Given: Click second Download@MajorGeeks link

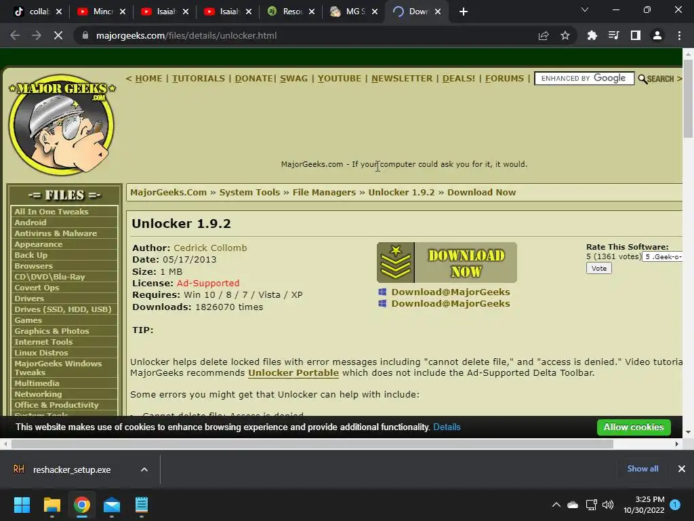Looking at the screenshot, I should pos(451,303).
